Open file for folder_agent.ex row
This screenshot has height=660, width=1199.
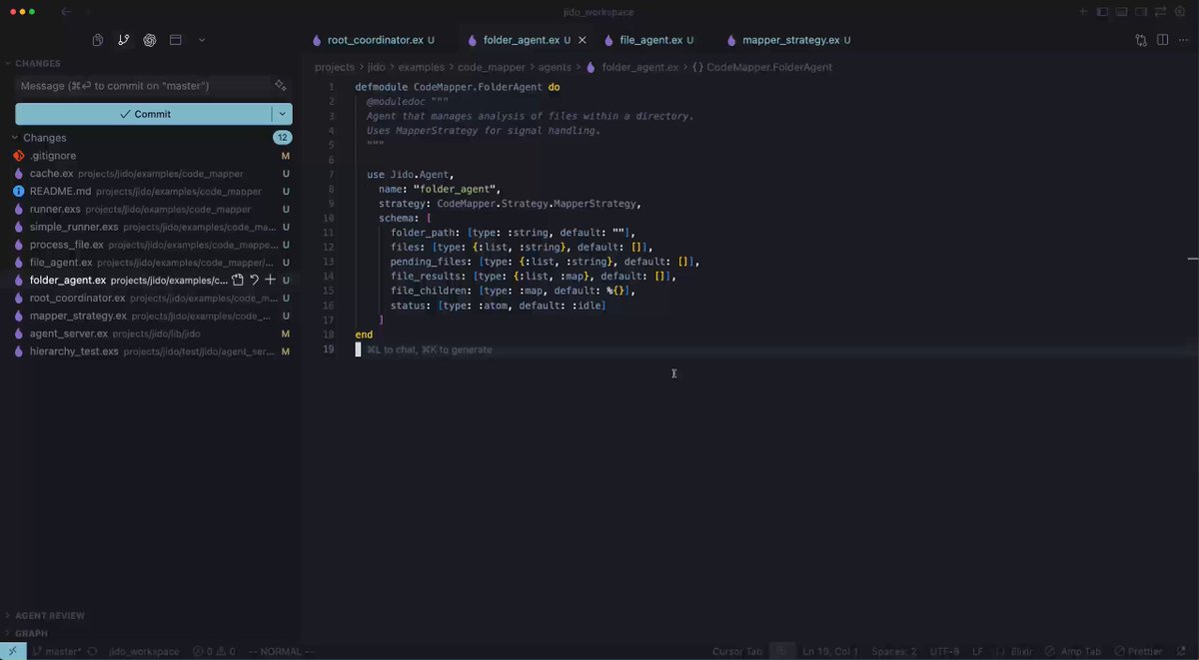click(238, 281)
